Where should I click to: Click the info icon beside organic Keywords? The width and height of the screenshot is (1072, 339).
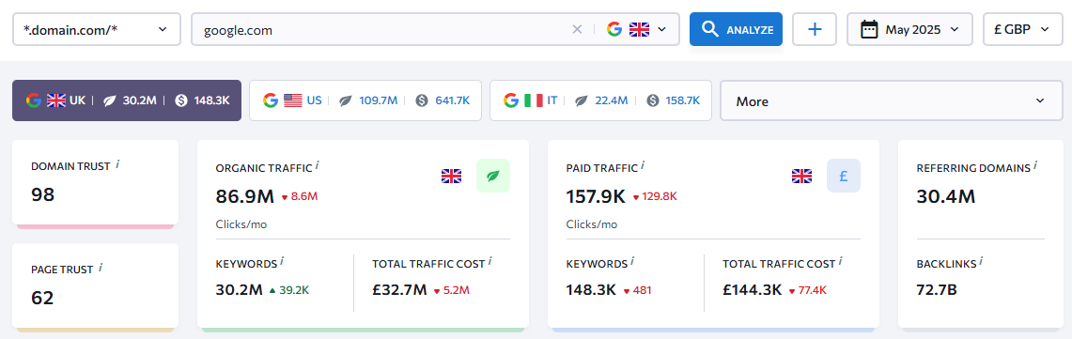[x=282, y=262]
